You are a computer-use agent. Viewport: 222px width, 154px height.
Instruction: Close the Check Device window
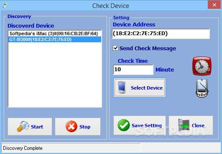(214, 5)
